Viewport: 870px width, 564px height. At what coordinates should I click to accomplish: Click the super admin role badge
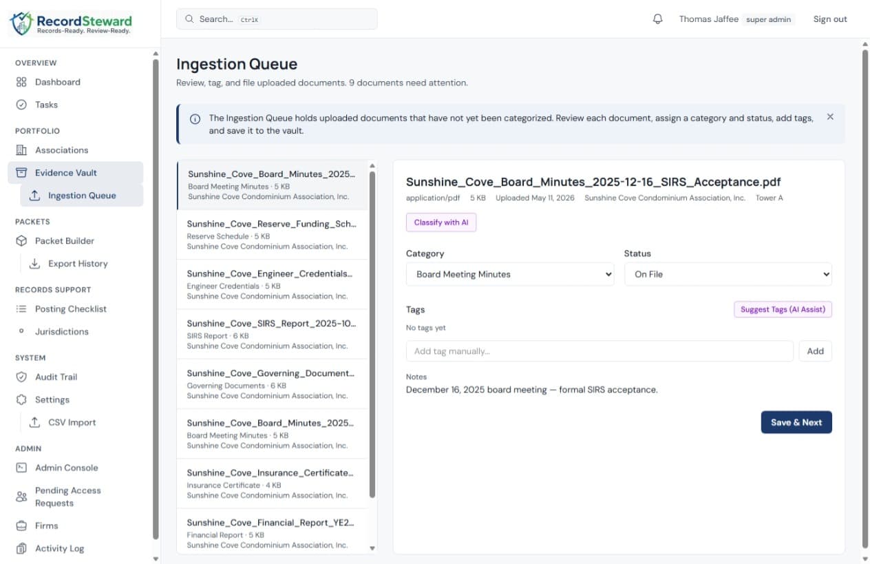(x=768, y=19)
